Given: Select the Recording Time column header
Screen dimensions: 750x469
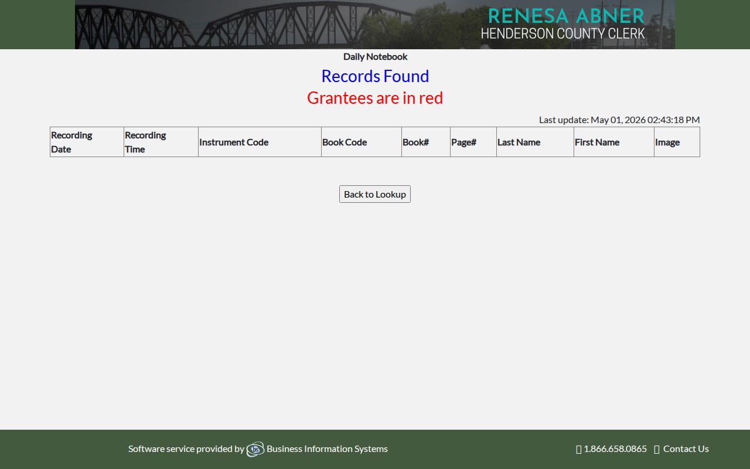Looking at the screenshot, I should 161,142.
